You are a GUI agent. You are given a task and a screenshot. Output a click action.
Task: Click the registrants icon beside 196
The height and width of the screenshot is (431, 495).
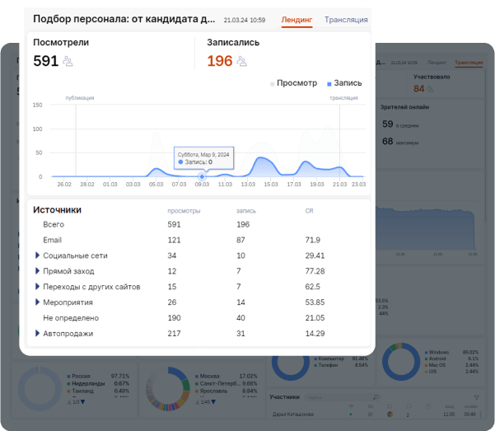pyautogui.click(x=241, y=61)
